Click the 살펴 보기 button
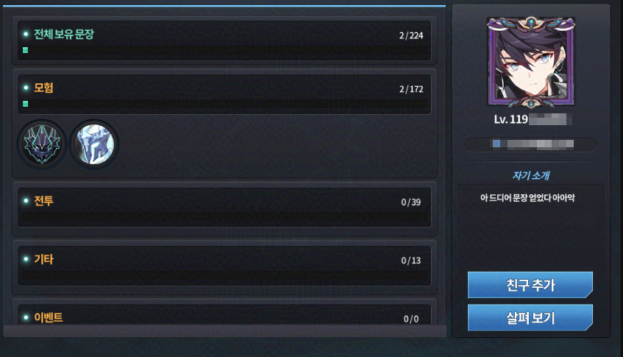 click(x=530, y=318)
